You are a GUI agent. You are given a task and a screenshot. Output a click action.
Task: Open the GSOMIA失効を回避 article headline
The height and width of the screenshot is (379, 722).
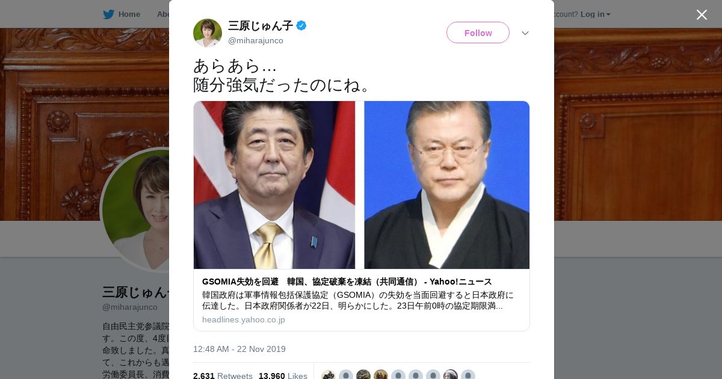pos(347,282)
